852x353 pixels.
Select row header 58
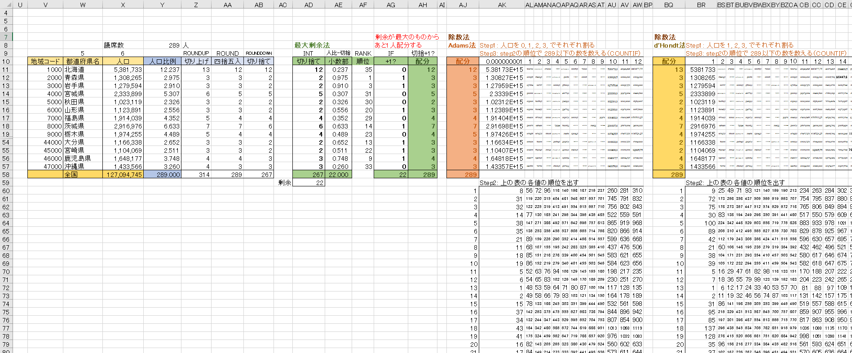click(x=6, y=175)
